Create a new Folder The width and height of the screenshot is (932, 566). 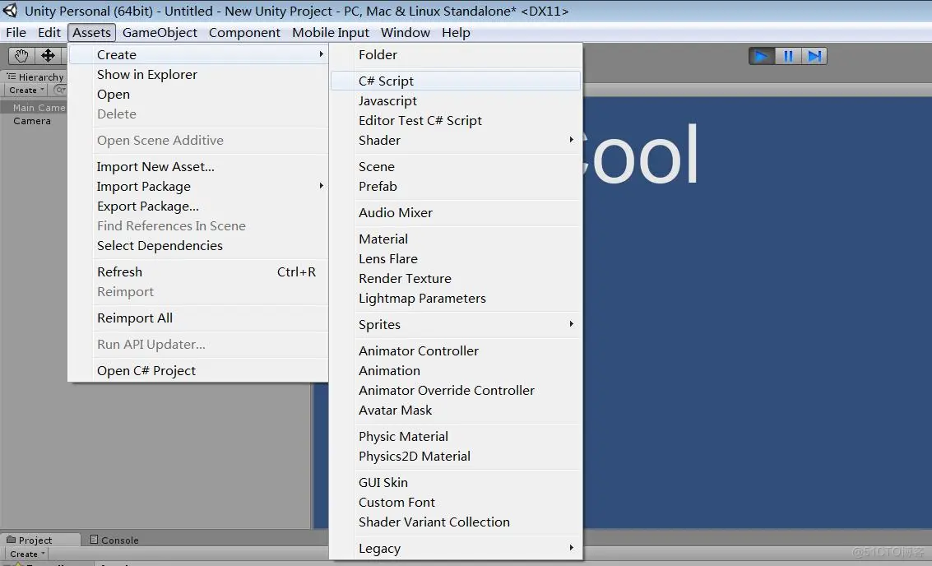pyautogui.click(x=455, y=54)
